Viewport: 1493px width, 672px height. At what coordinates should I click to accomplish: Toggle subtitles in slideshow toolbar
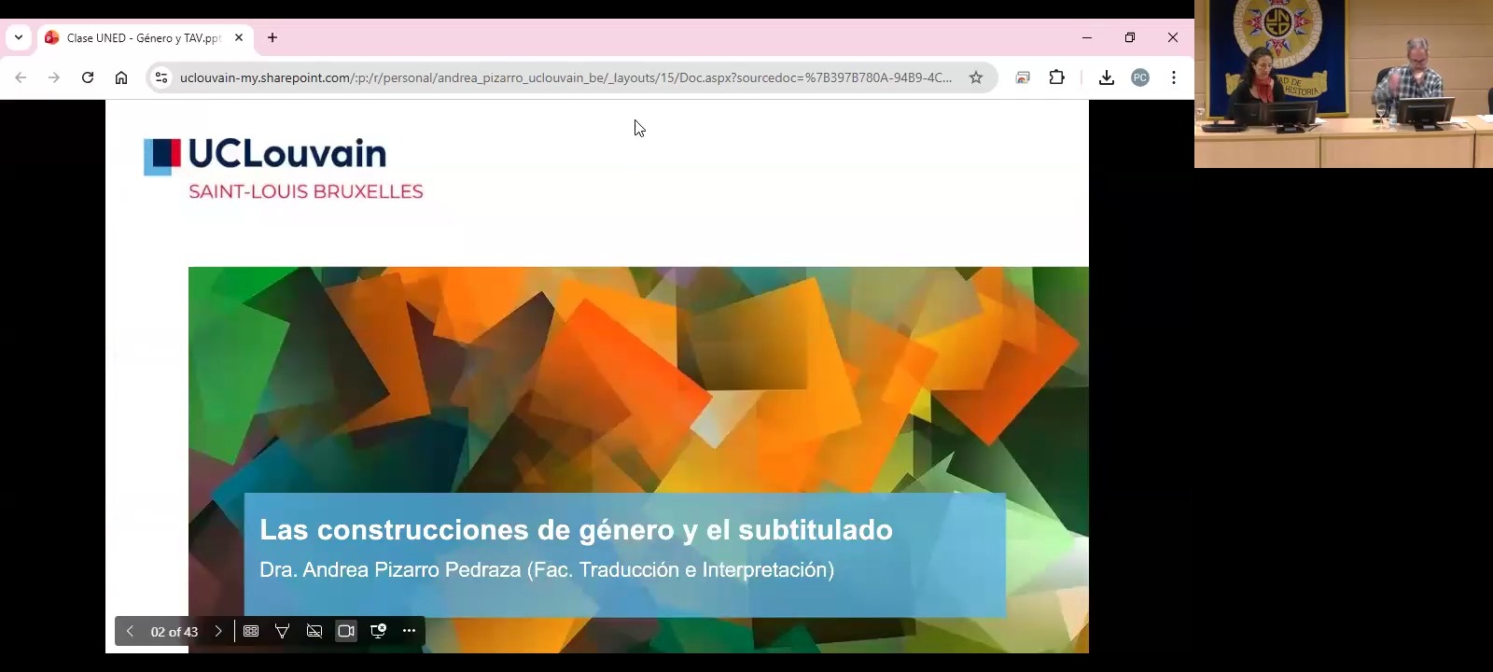click(x=314, y=631)
